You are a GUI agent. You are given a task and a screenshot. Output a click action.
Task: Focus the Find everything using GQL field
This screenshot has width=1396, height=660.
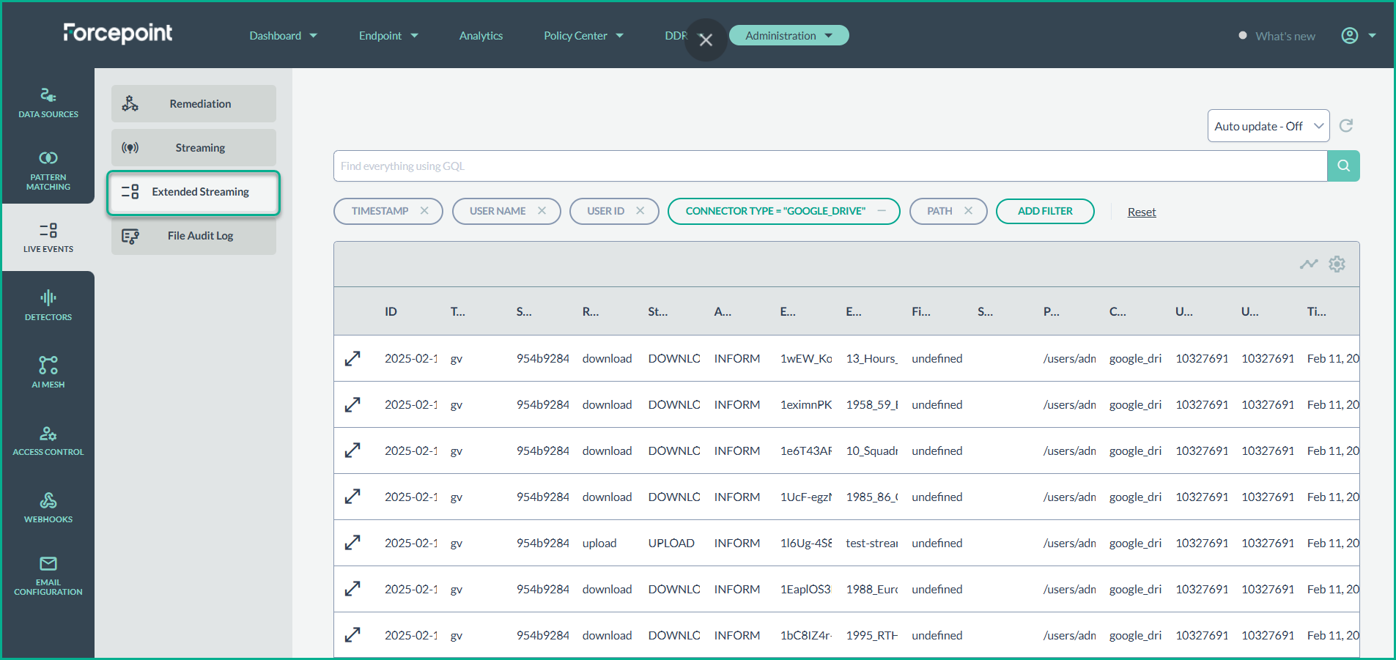pos(830,166)
